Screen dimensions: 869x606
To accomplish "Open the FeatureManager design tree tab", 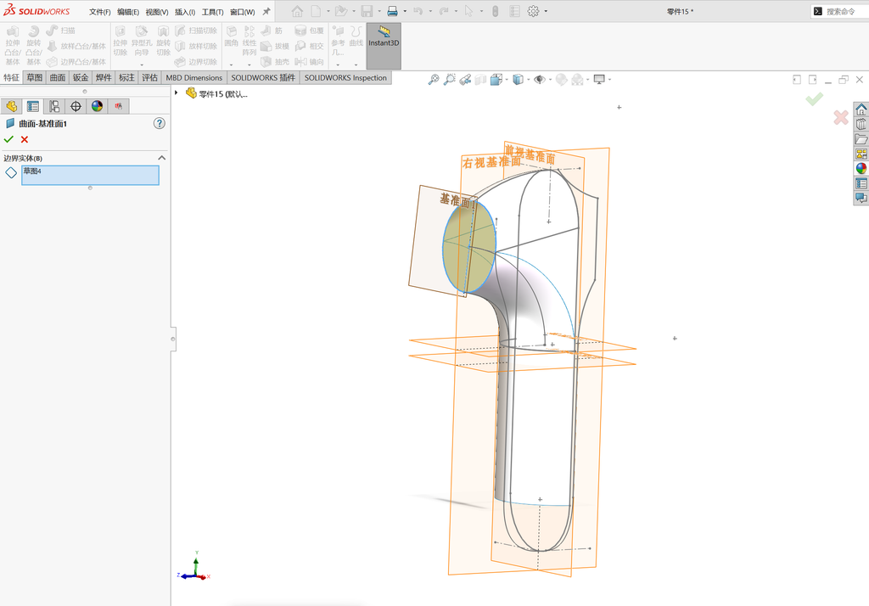I will point(11,106).
